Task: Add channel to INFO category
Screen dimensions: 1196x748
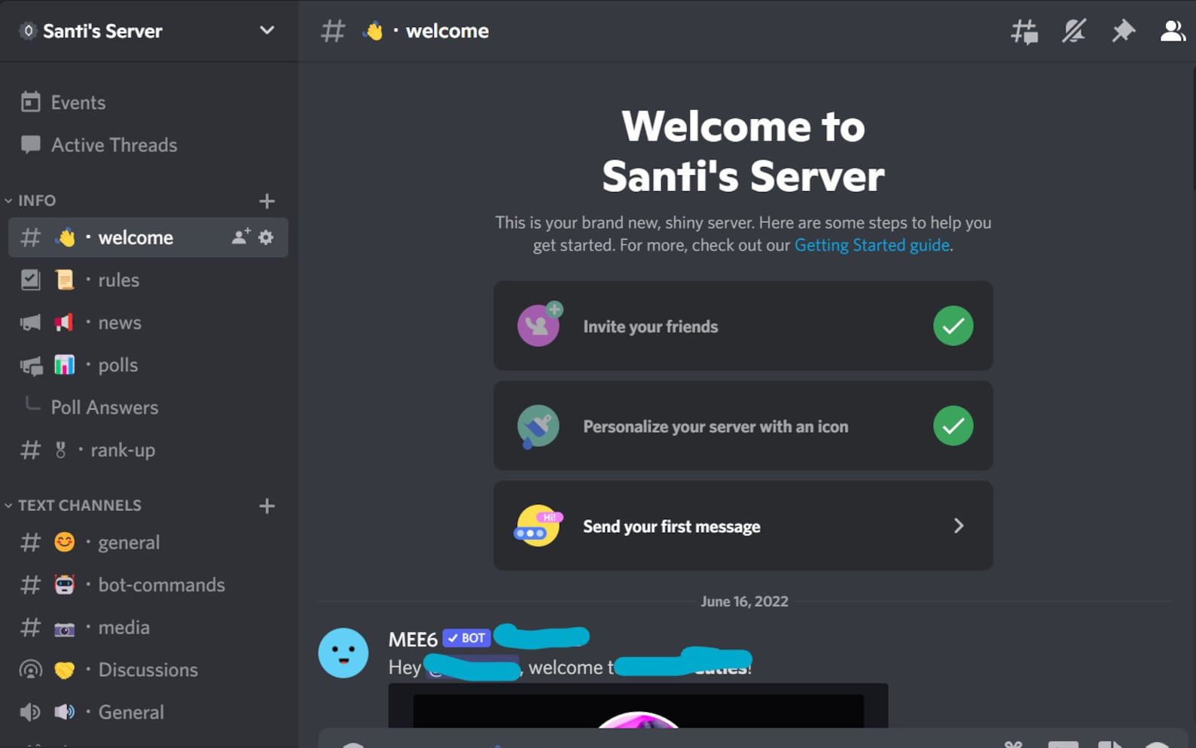Action: (267, 201)
